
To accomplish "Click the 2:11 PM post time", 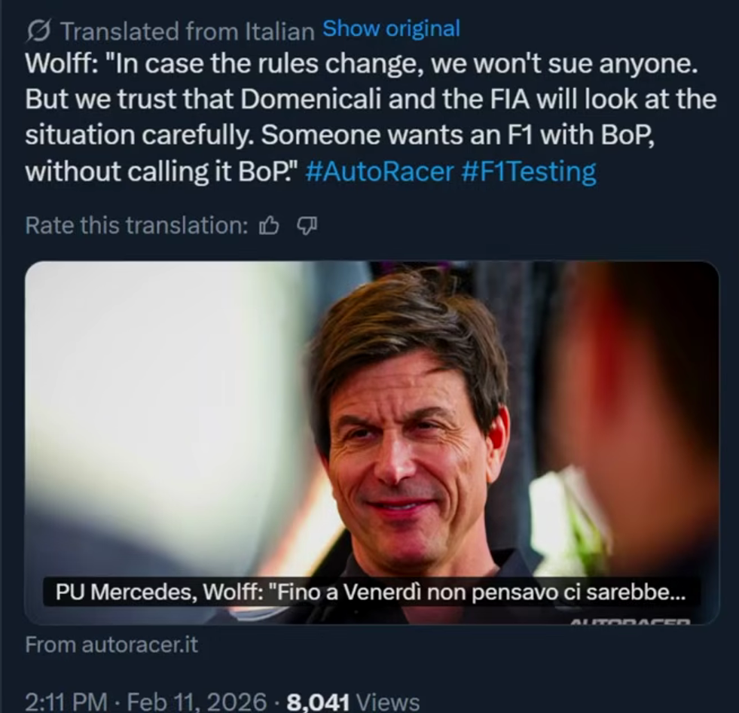I will click(x=66, y=702).
